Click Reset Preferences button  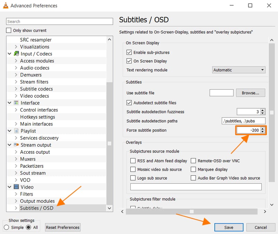coord(63,227)
